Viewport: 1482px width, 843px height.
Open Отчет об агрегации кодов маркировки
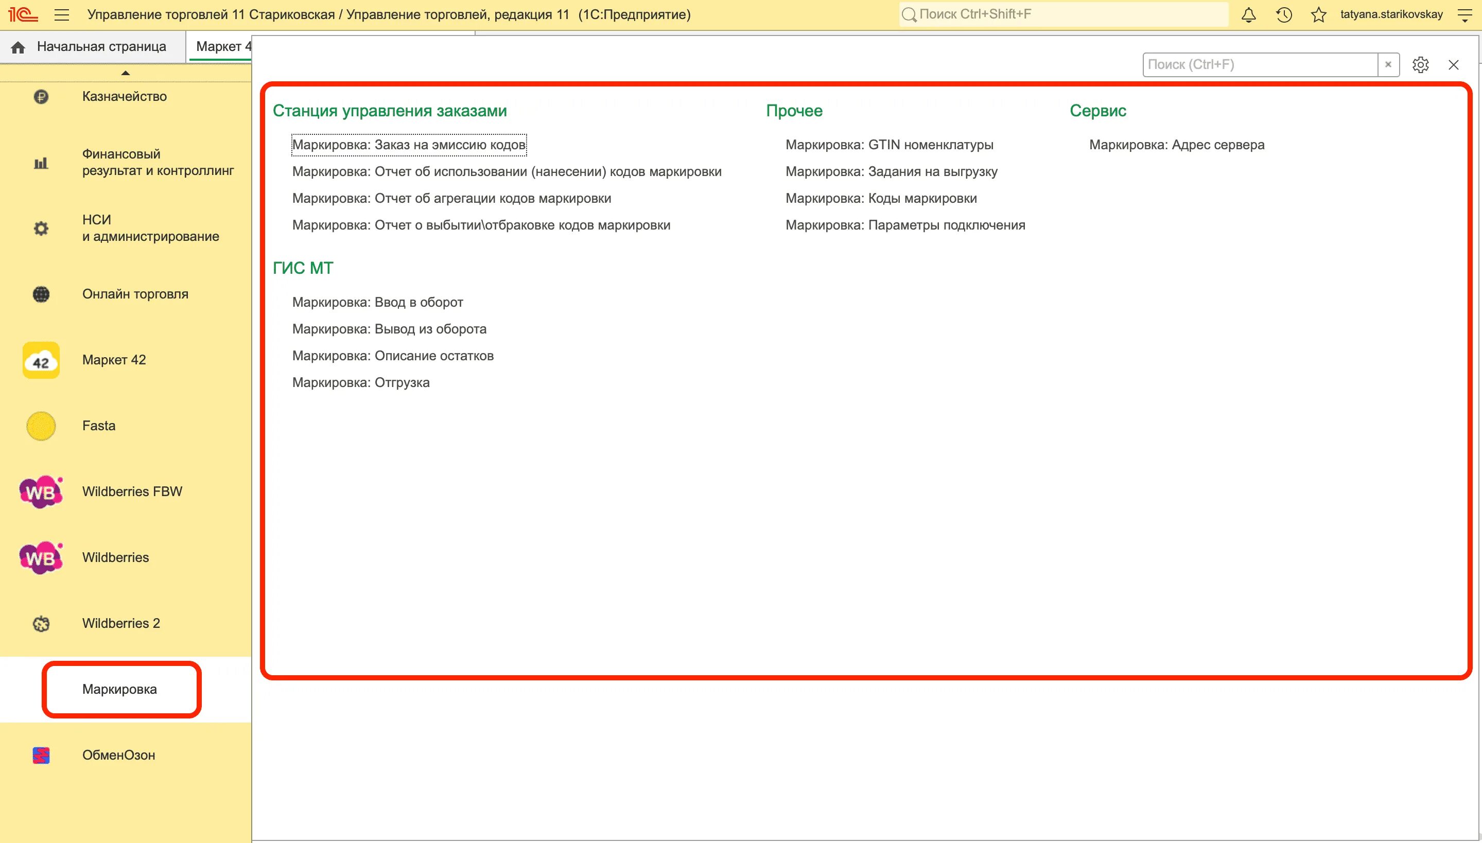point(452,199)
